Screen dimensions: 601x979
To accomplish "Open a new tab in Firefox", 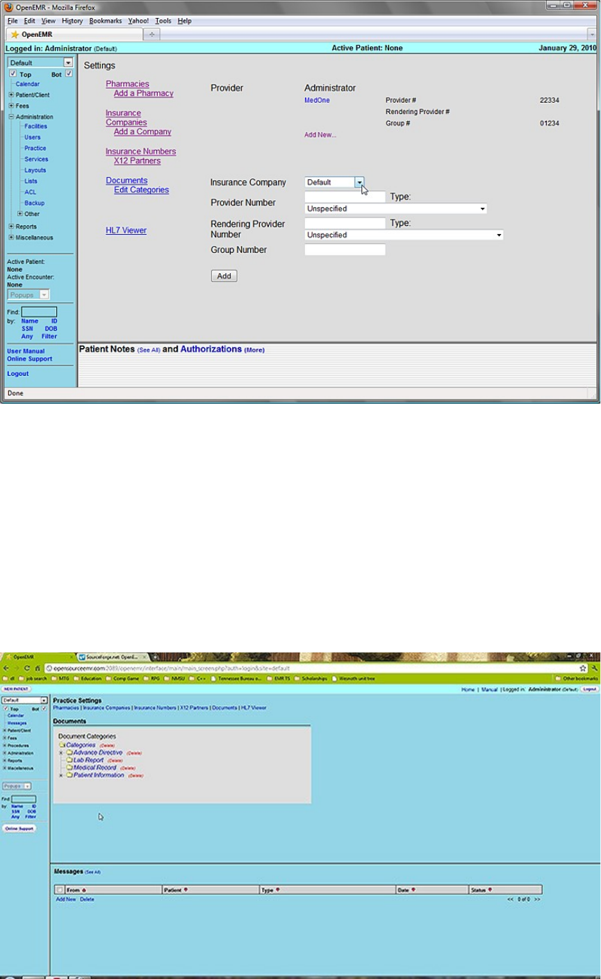I will tap(152, 33).
